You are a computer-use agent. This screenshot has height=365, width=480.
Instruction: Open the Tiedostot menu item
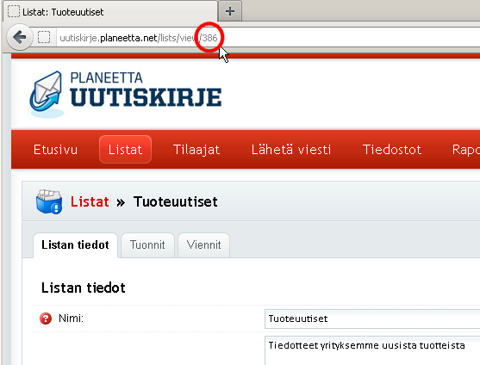[x=392, y=150]
